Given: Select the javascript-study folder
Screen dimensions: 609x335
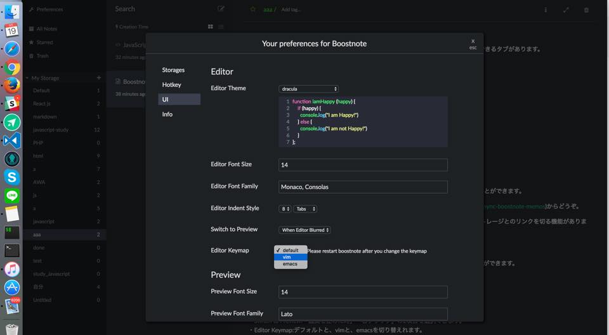Looking at the screenshot, I should [x=64, y=130].
